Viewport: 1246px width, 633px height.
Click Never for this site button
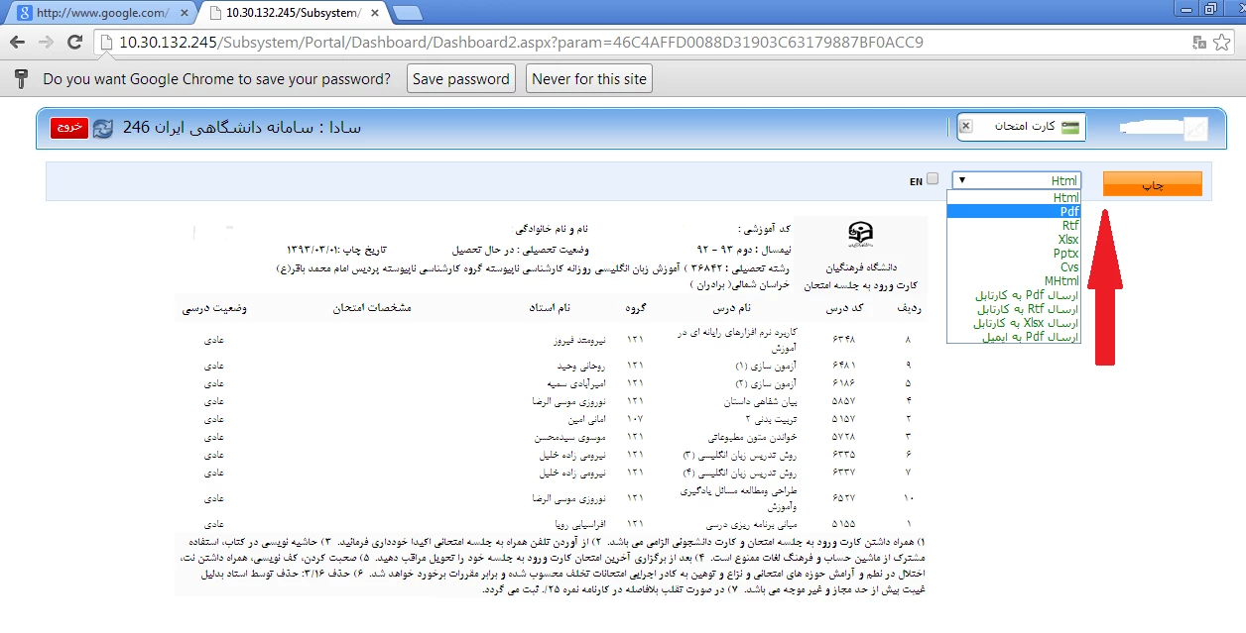pyautogui.click(x=588, y=79)
